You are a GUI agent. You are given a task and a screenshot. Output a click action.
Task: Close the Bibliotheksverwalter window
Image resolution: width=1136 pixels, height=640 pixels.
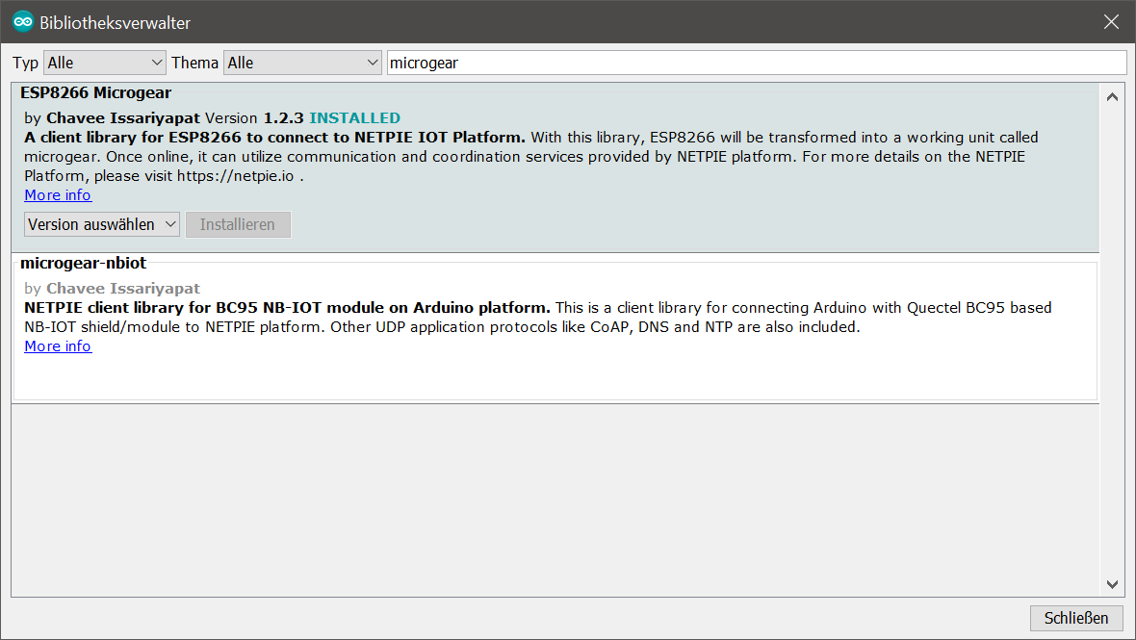click(1111, 22)
